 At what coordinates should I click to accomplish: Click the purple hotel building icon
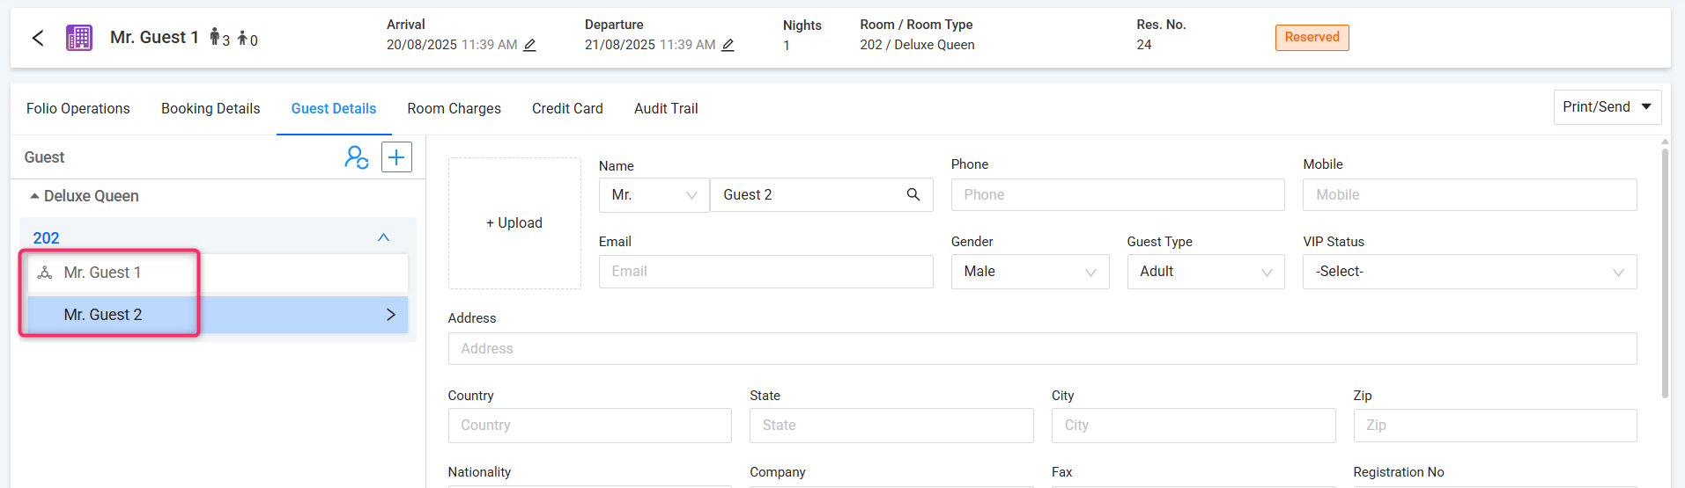click(x=79, y=38)
